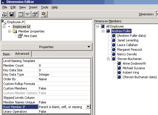Click the Nancy Davolio sphere icon
Screen dimensions: 158x115
click(x=114, y=54)
